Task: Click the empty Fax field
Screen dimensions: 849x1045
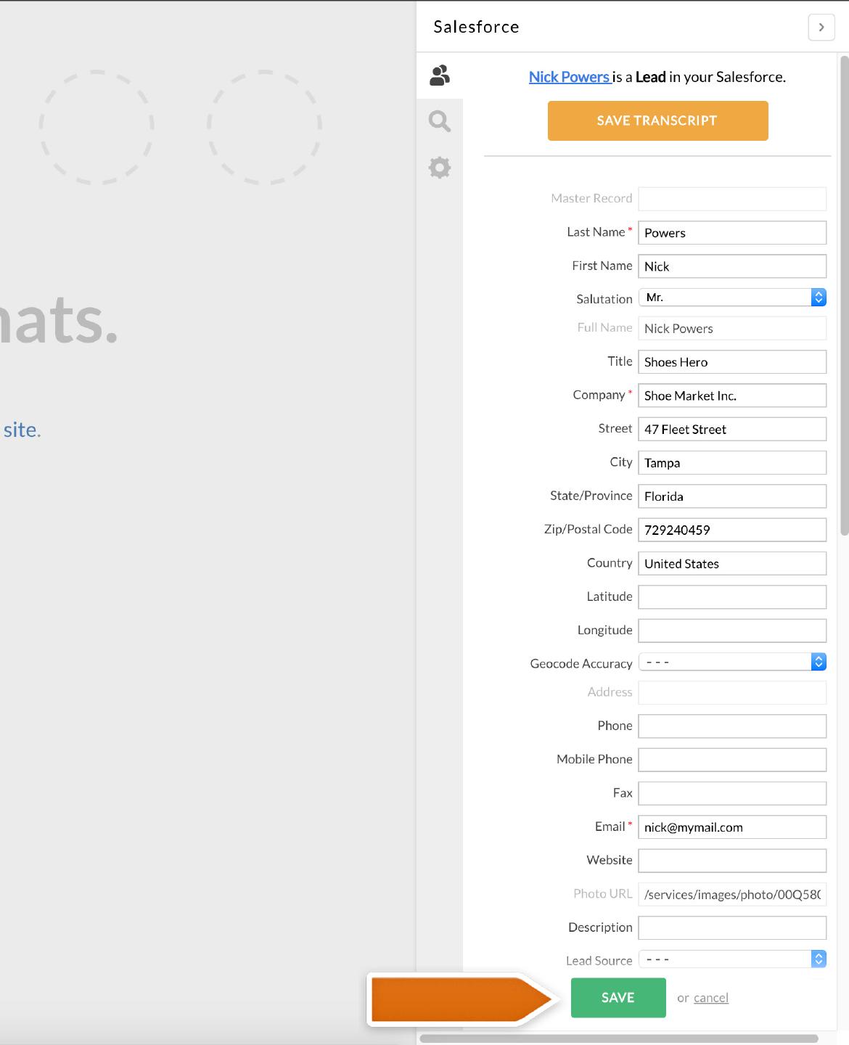Action: [x=732, y=793]
